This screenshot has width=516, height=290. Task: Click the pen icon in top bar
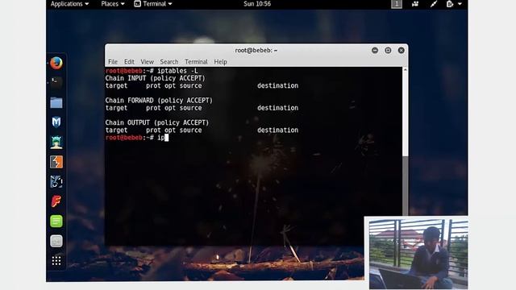click(434, 4)
